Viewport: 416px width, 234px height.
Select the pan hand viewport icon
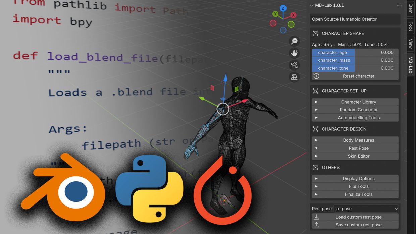point(294,53)
